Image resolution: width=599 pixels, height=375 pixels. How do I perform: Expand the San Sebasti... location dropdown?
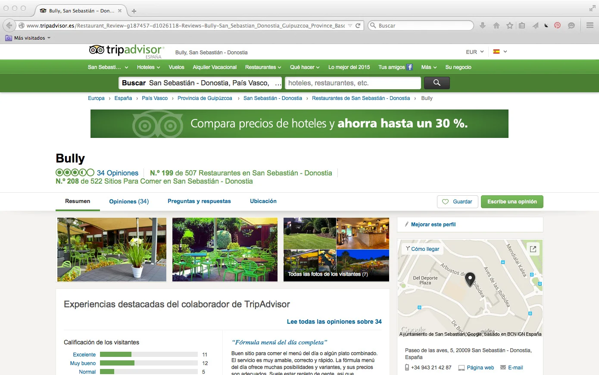coord(108,67)
